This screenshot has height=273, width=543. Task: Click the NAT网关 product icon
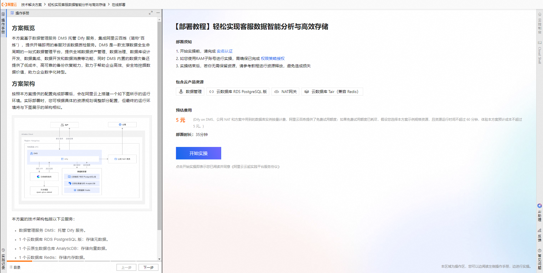285,91
